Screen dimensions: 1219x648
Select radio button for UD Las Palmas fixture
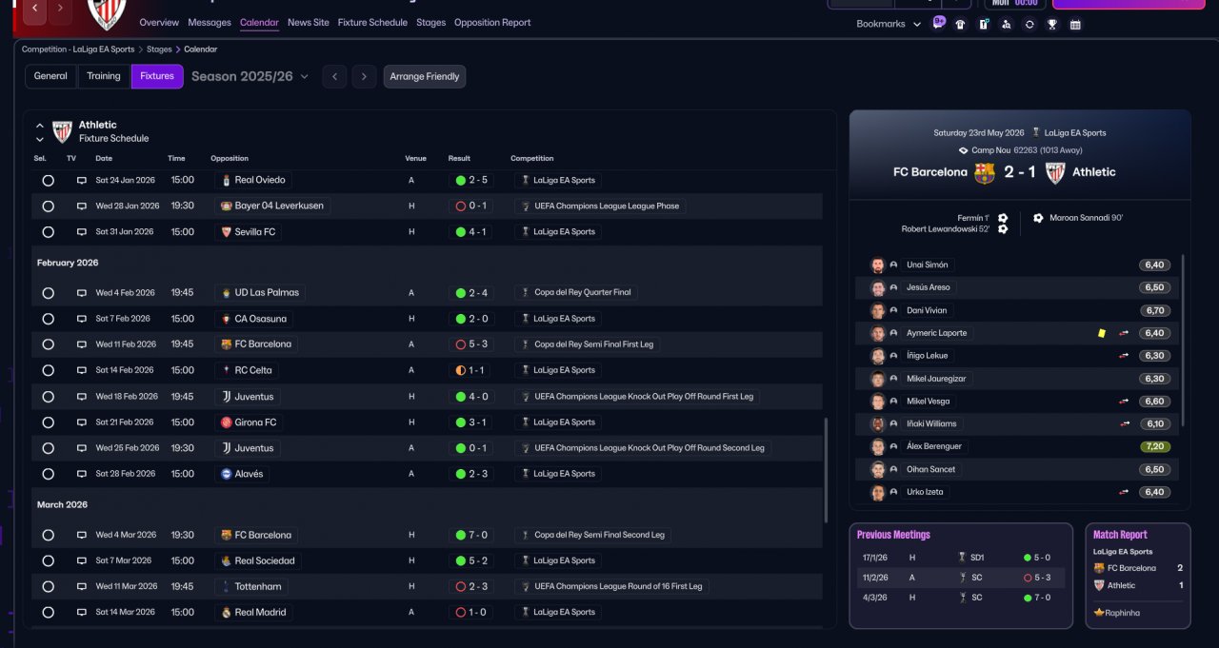[x=49, y=293]
